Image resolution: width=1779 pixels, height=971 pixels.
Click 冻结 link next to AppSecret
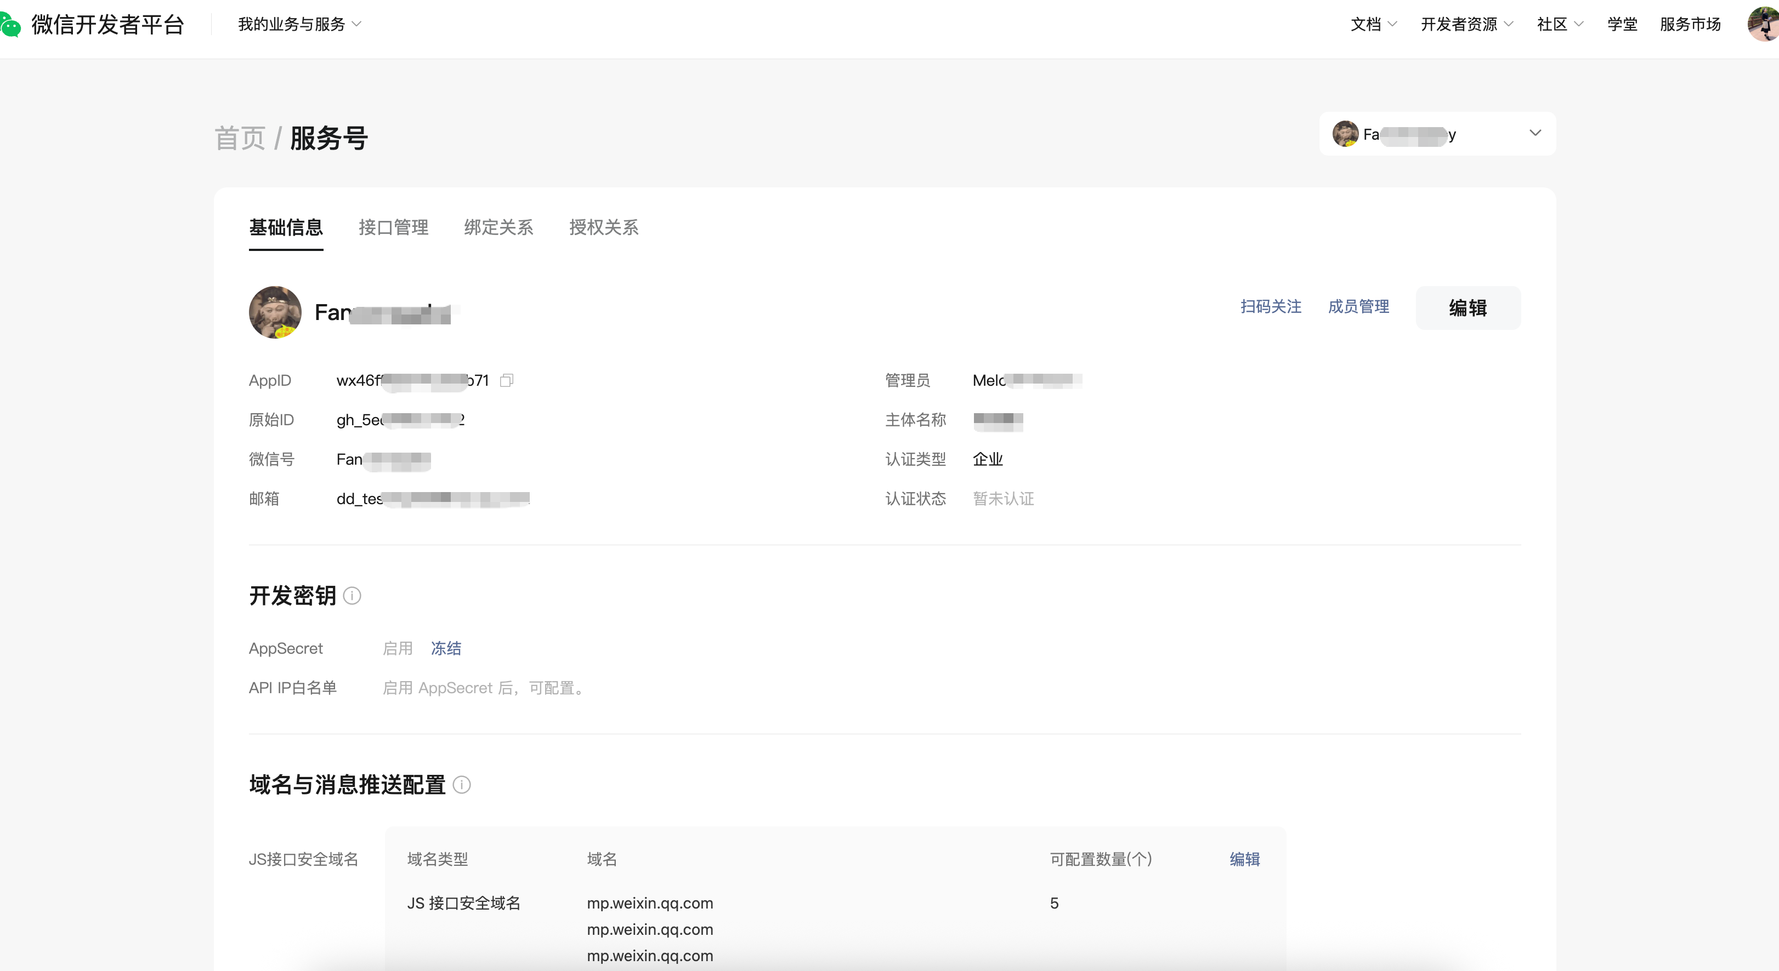click(445, 648)
